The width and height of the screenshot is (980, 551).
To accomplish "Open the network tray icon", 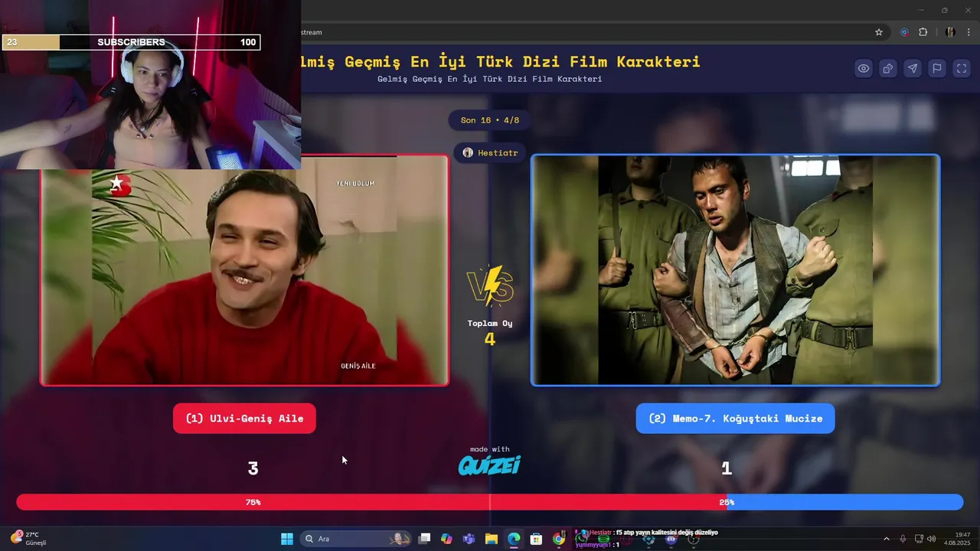I will pos(920,539).
